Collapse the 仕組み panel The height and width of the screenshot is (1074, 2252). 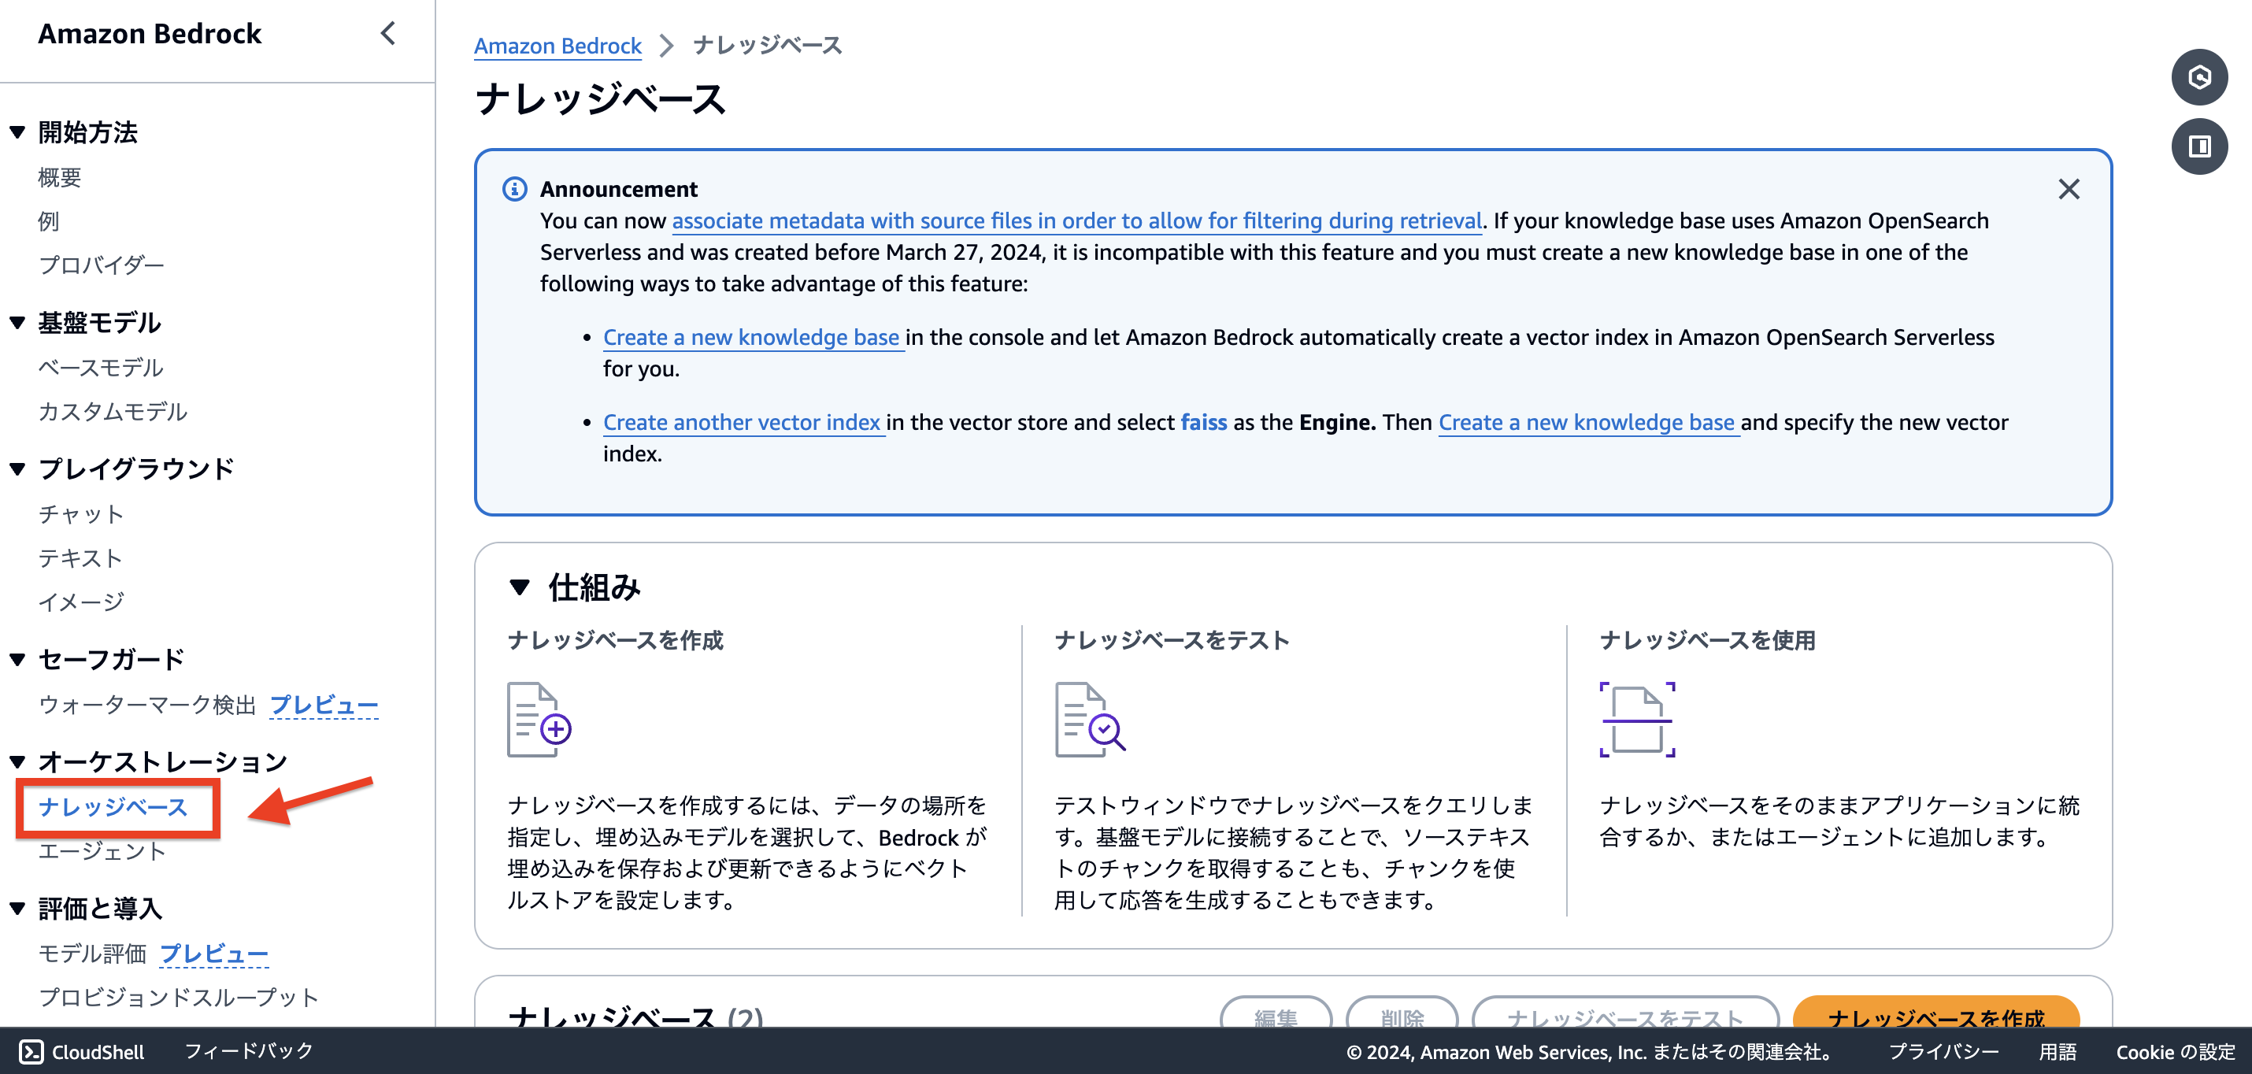click(x=519, y=587)
